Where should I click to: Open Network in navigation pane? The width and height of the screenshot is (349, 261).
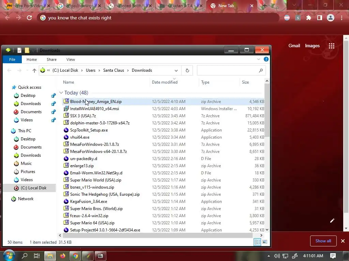[x=26, y=198]
